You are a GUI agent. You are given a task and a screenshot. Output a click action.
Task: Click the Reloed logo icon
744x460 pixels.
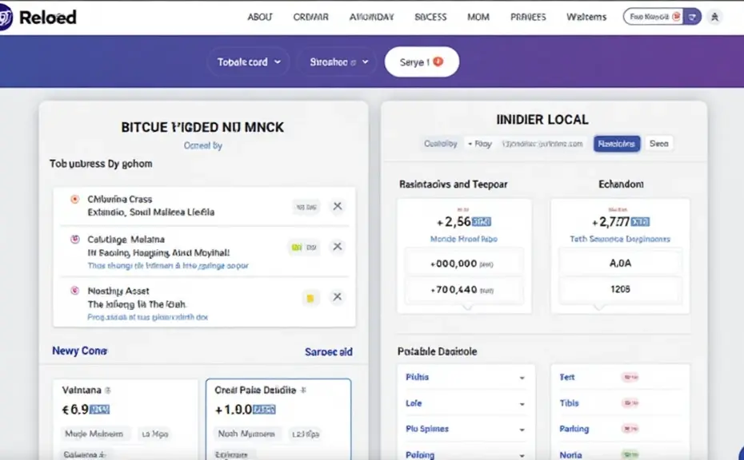[6, 17]
